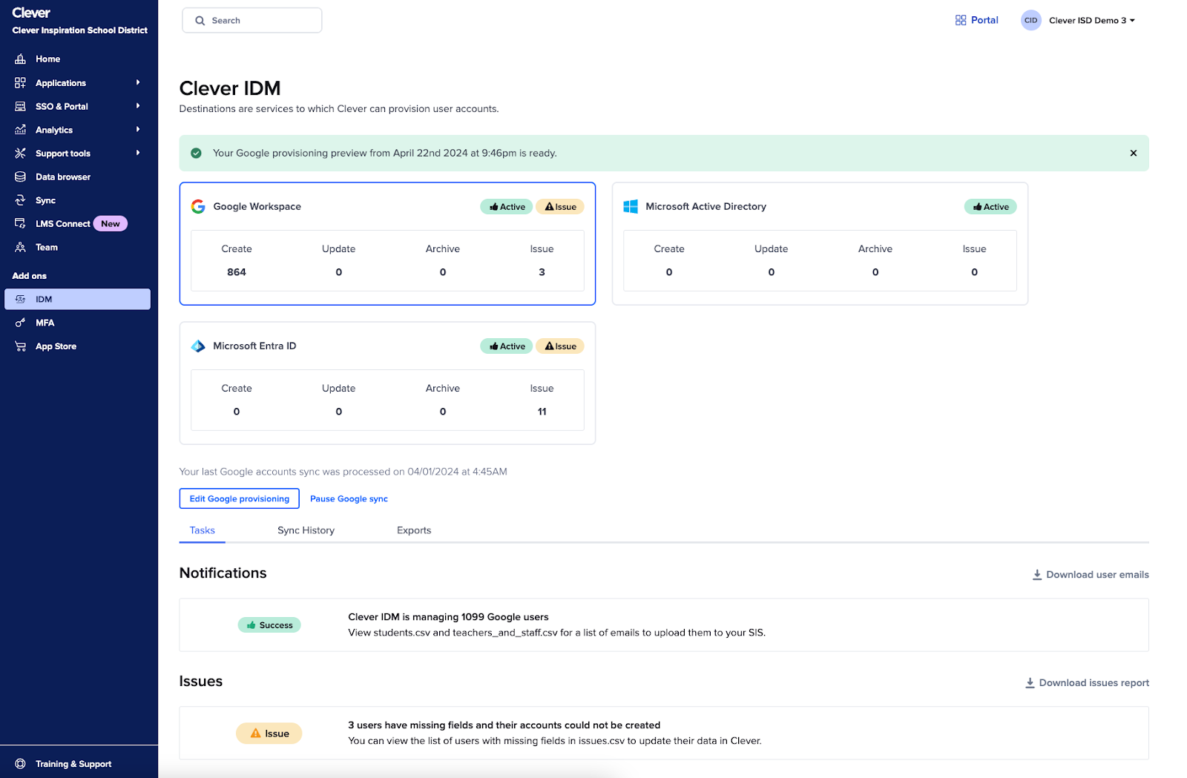Click the Training & Support icon
This screenshot has width=1187, height=778.
[x=21, y=764]
